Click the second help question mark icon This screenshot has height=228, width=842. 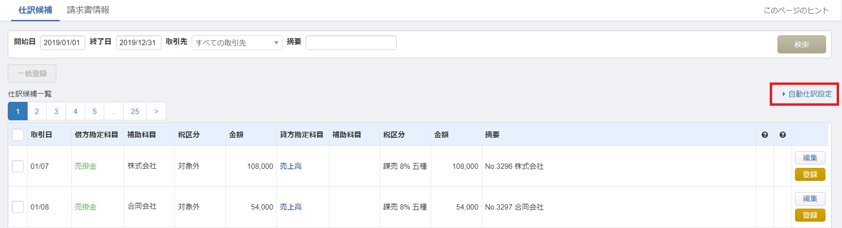click(x=782, y=135)
